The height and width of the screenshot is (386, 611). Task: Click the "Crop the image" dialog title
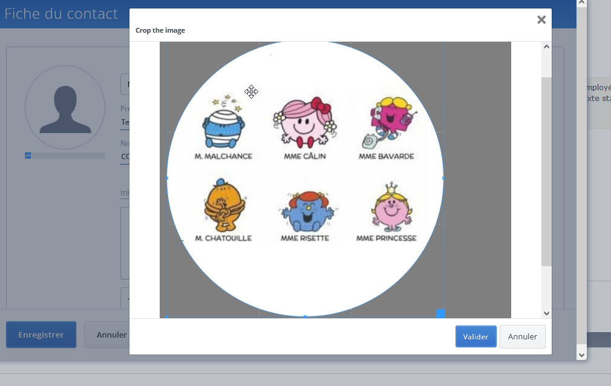pos(160,30)
